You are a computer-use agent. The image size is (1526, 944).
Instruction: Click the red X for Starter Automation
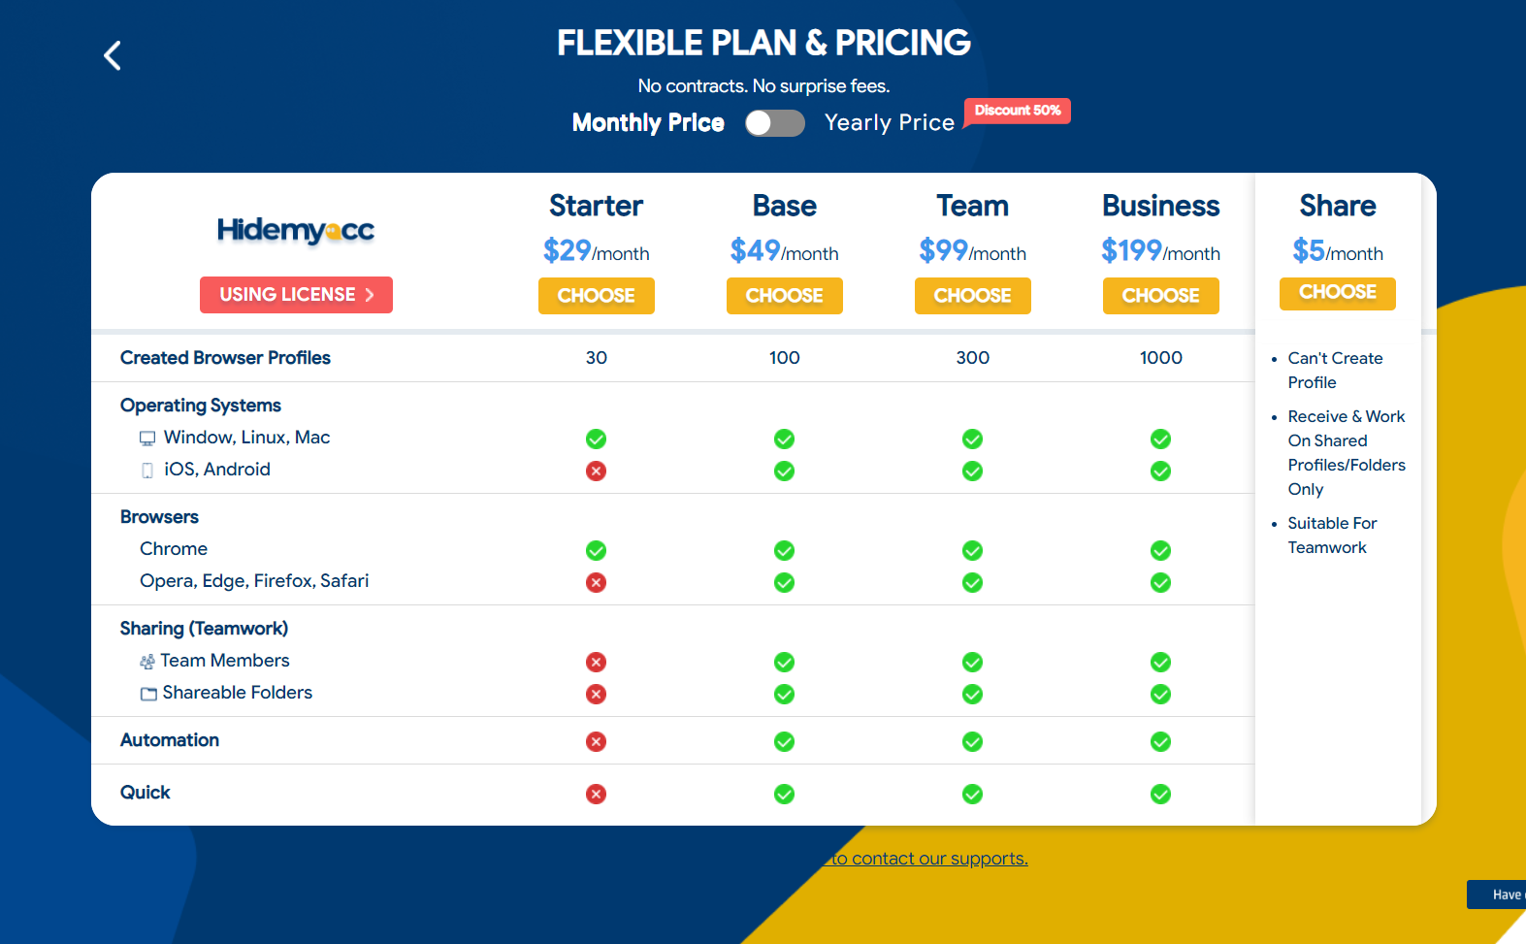pos(596,742)
